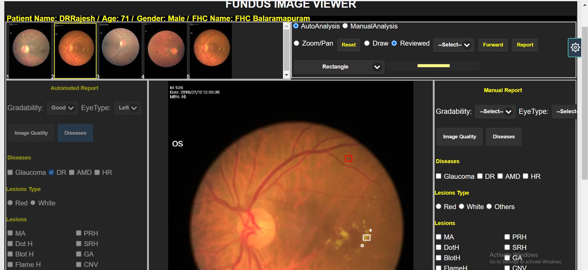Screen dimensions: 588x270
Task: Check CNV lesion in Automated Report
Action: pos(79,264)
